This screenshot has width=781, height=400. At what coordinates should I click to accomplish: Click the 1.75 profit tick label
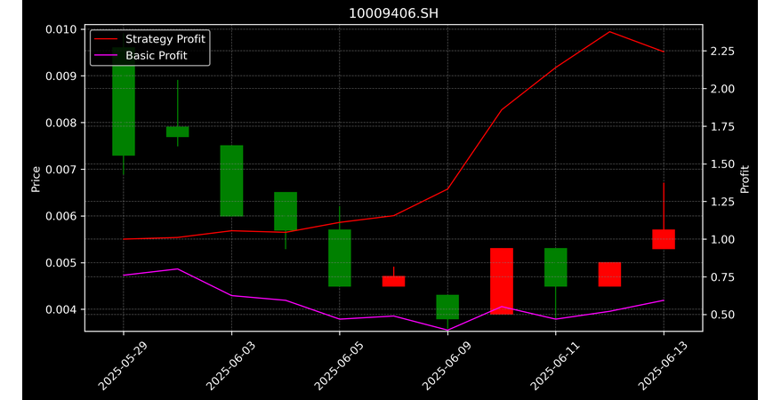point(721,126)
